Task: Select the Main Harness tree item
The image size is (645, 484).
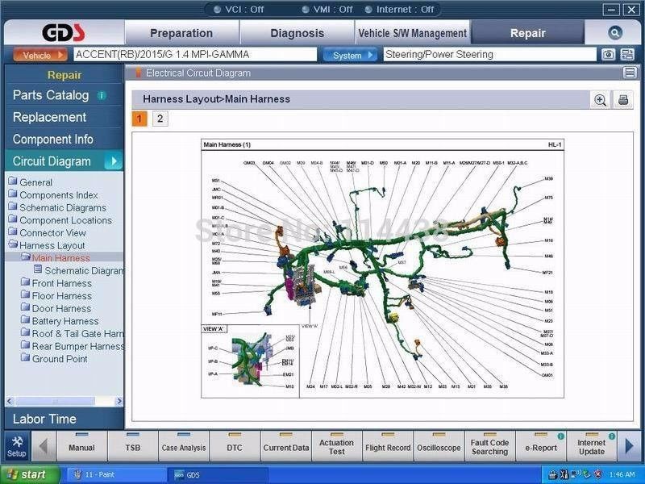Action: pos(61,257)
